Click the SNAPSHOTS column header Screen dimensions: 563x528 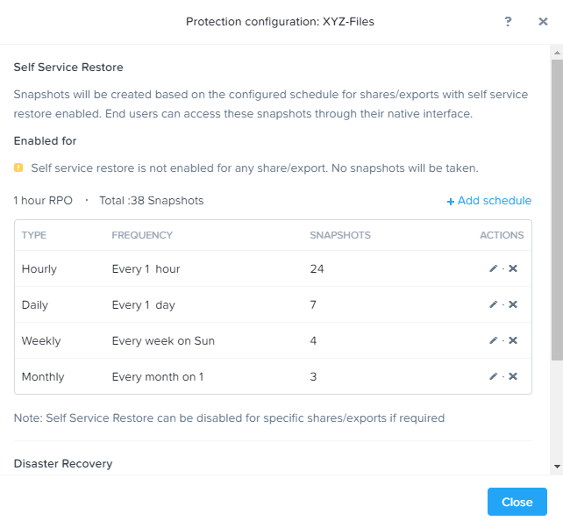[x=340, y=235]
